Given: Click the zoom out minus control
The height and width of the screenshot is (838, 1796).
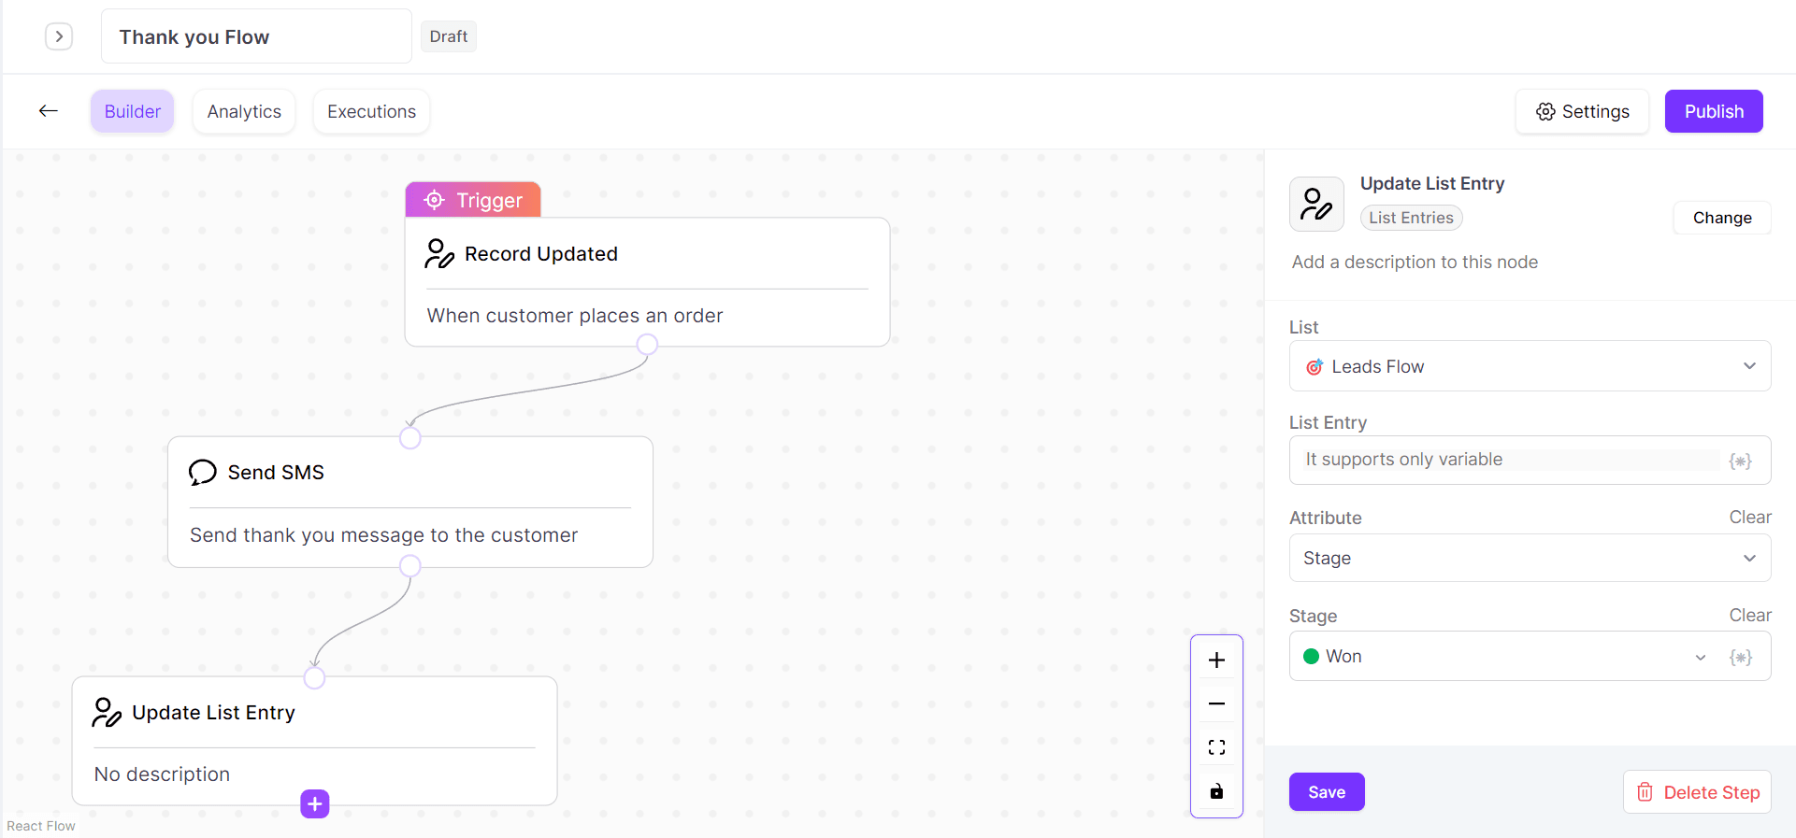Looking at the screenshot, I should tap(1216, 703).
